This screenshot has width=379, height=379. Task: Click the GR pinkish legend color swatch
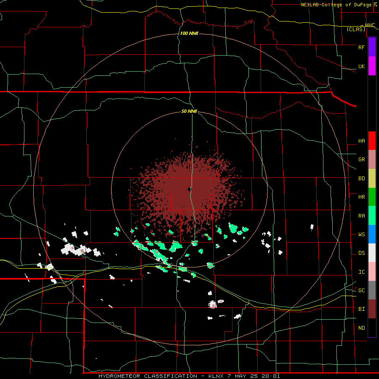click(x=372, y=159)
